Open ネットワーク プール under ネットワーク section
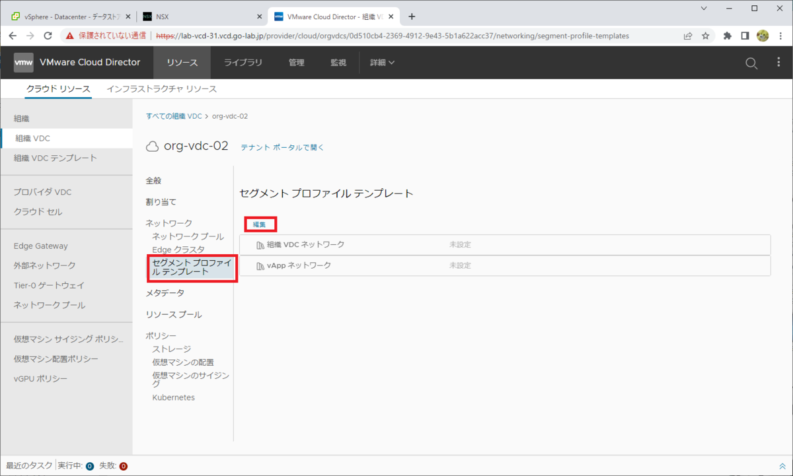Viewport: 793px width, 476px height. (x=188, y=236)
